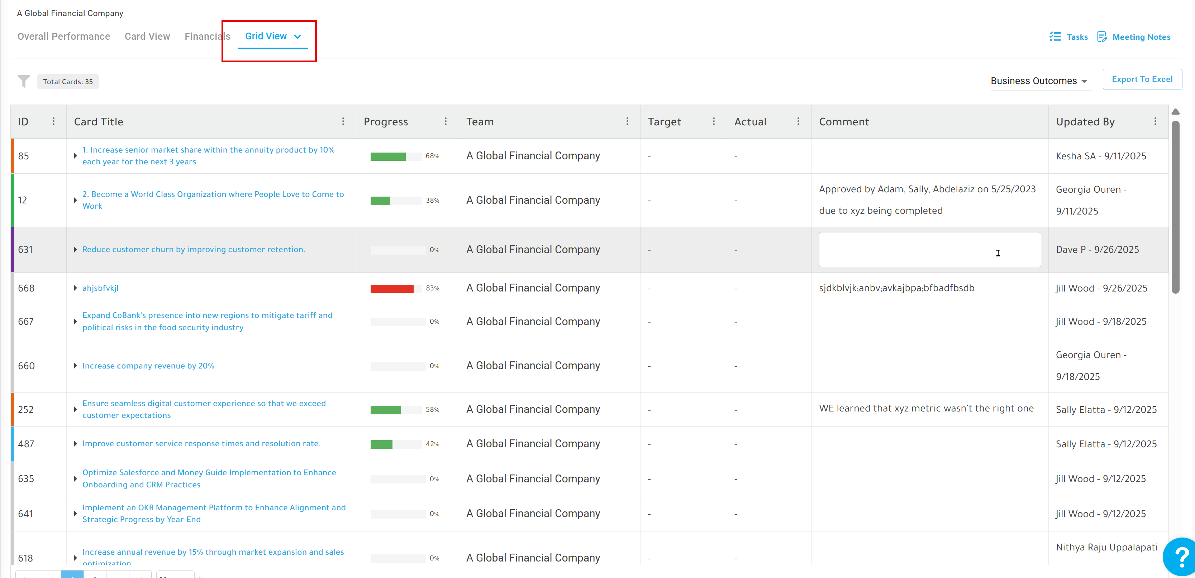Open card 'Reduce customer churn by improving customer retention'
This screenshot has height=578, width=1195.
pos(194,249)
